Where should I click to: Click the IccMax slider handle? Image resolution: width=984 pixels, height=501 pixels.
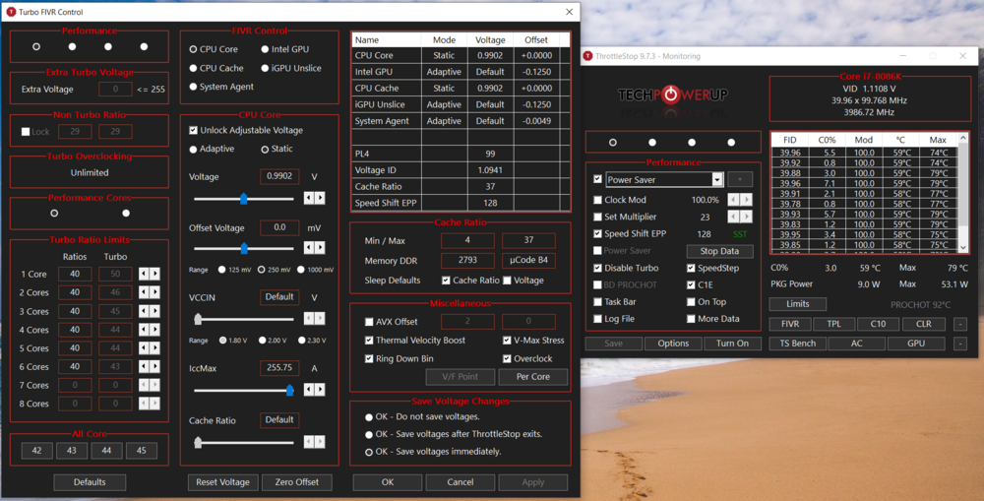pos(290,391)
